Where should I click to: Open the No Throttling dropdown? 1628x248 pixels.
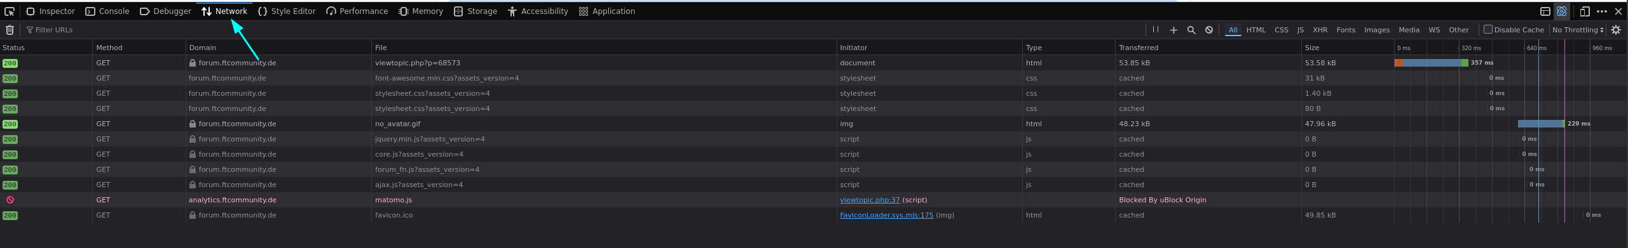coord(1578,30)
